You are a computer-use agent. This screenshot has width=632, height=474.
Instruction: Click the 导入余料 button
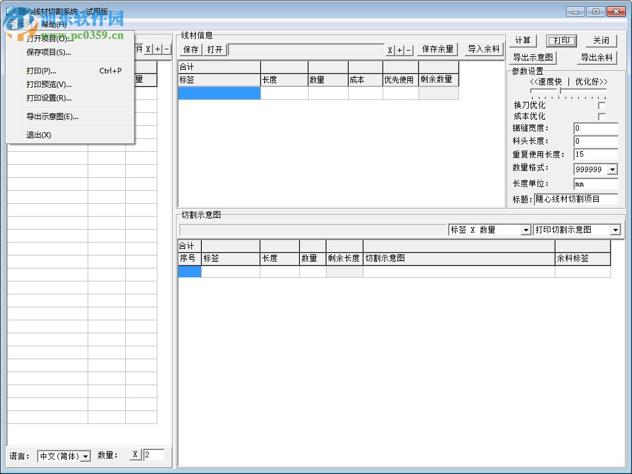pos(484,49)
